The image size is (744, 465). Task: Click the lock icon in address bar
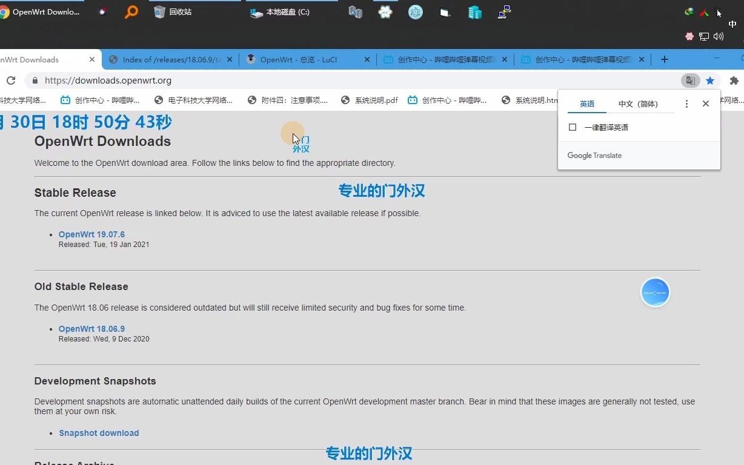tap(35, 81)
